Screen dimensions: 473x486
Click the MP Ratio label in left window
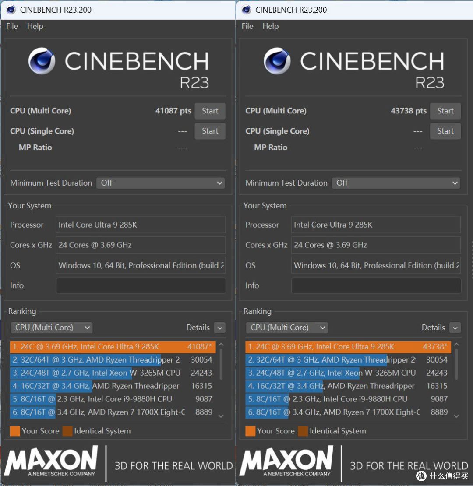[35, 148]
